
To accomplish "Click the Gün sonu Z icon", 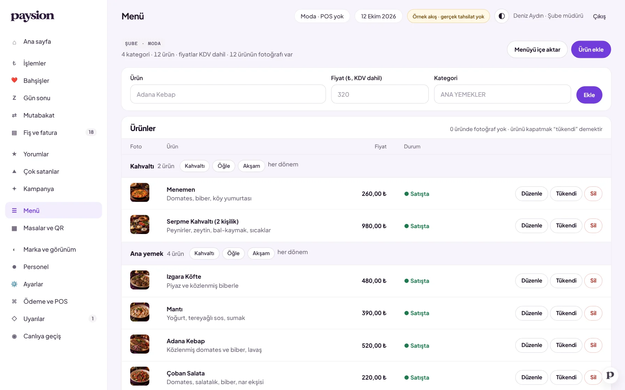I will [x=14, y=98].
